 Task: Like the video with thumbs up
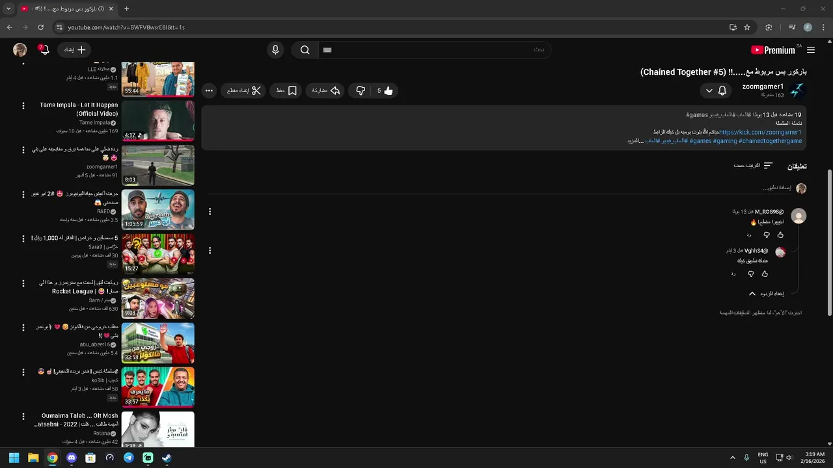385,91
